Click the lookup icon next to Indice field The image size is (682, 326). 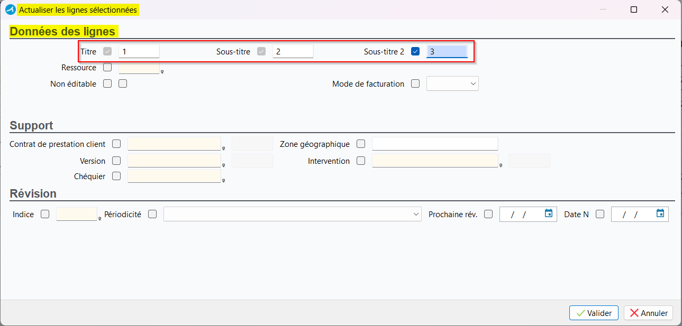point(100,218)
